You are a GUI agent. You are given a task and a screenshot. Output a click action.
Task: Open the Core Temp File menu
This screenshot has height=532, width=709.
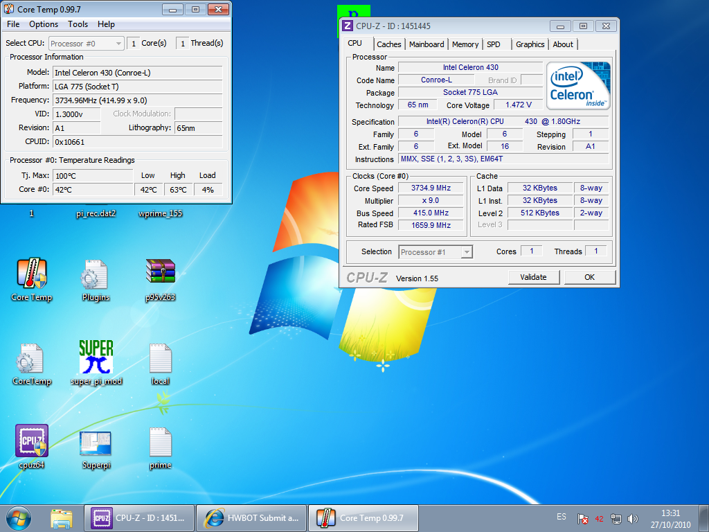click(x=13, y=24)
